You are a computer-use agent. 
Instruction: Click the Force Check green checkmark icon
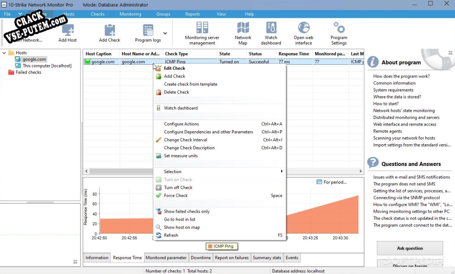tap(158, 196)
